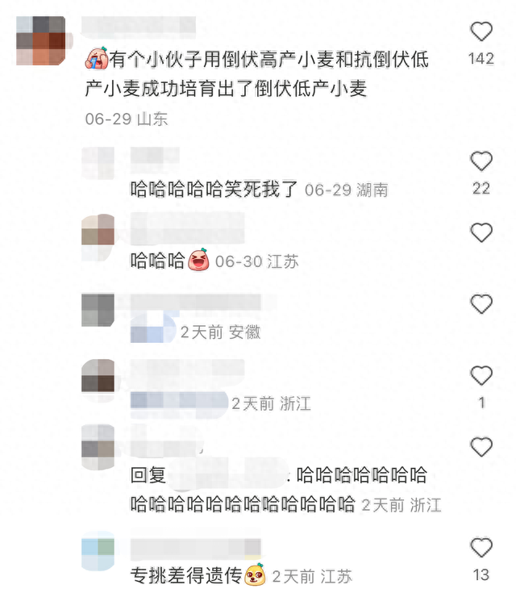Open avatar of 专挑差得遗传 commenter
516x593 pixels.
pyautogui.click(x=98, y=550)
